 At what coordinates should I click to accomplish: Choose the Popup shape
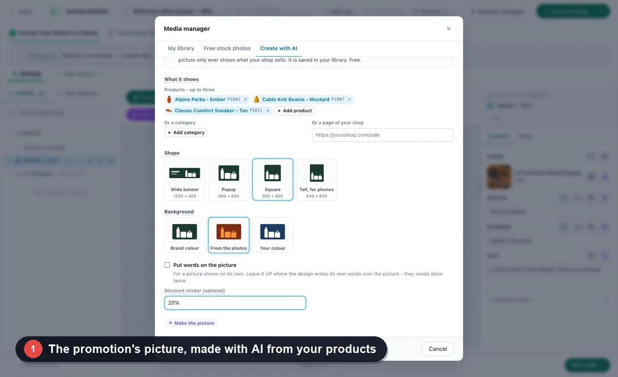tap(229, 180)
